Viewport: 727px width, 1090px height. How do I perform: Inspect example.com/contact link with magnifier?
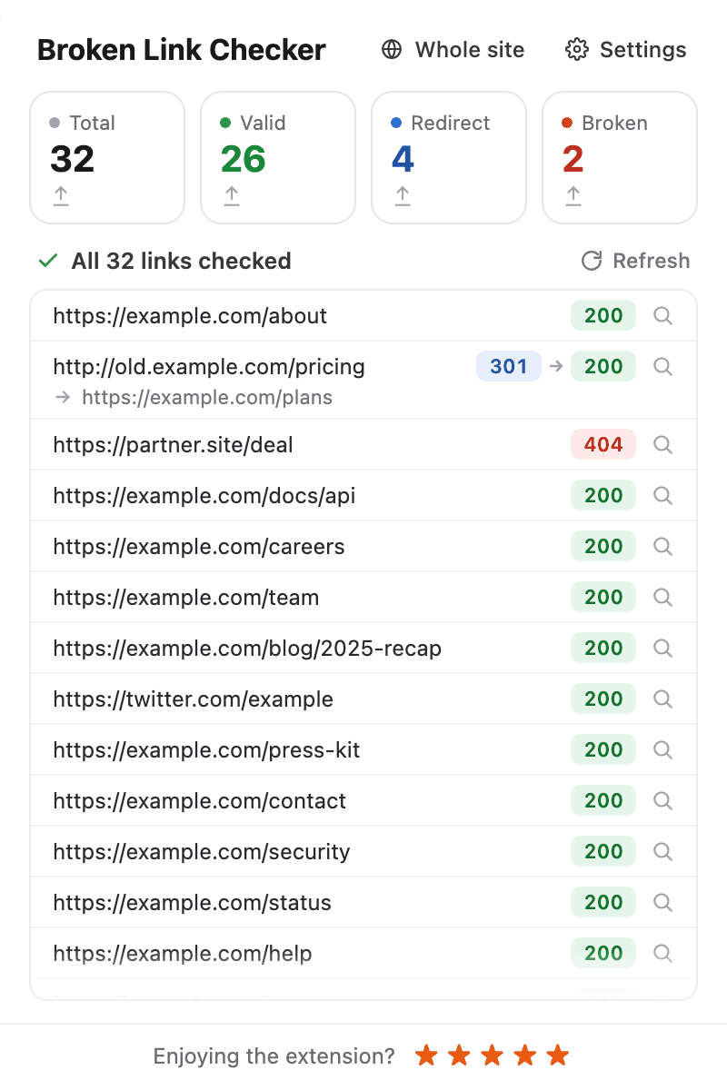tap(663, 801)
